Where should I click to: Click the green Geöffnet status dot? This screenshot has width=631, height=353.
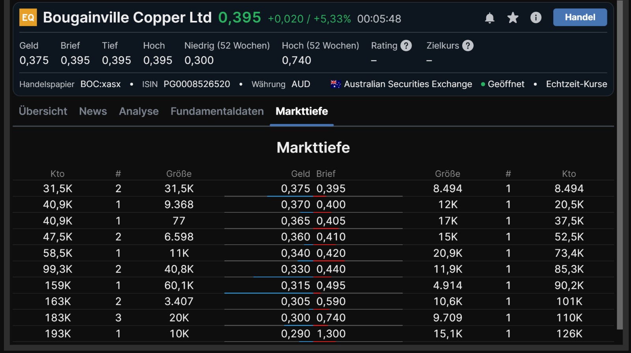pos(483,84)
